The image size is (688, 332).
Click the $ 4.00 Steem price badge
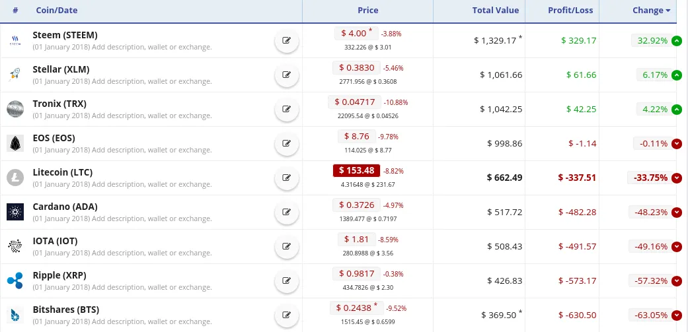[356, 33]
